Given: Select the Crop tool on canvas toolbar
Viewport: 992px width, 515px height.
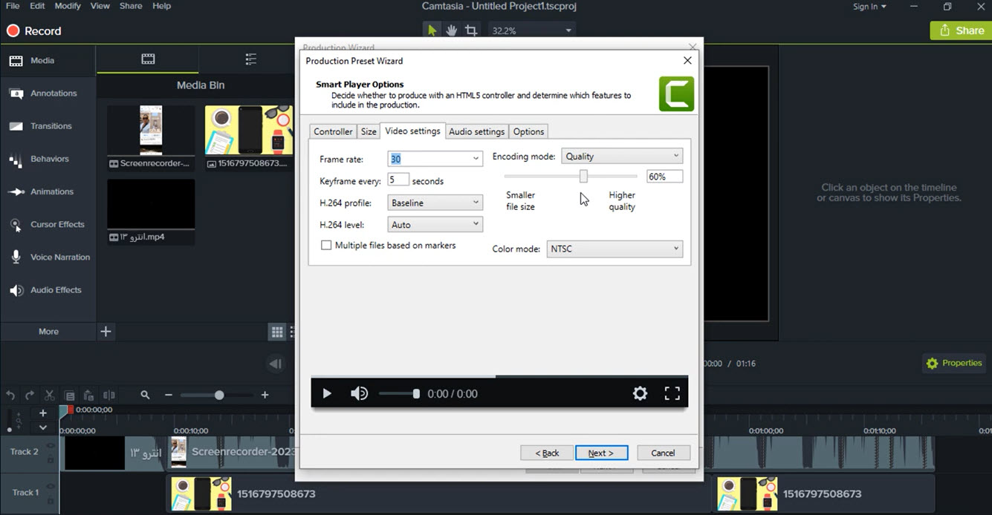Looking at the screenshot, I should [471, 30].
